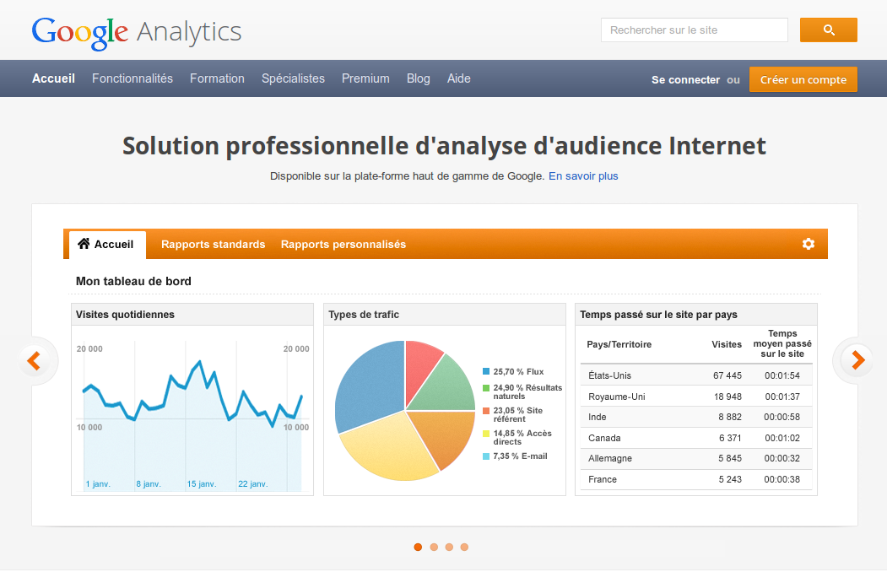Click the Temps moyen passé column header
This screenshot has width=887, height=572.
click(x=782, y=343)
